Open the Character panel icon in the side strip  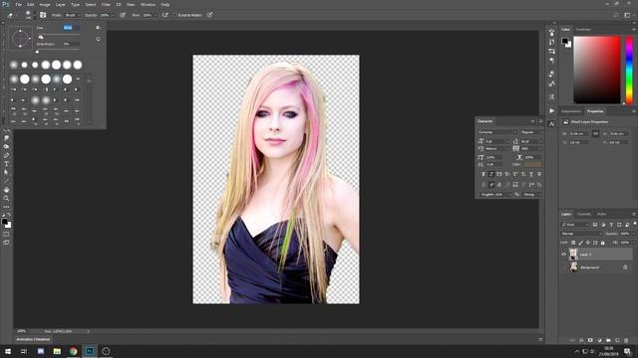coord(551,124)
